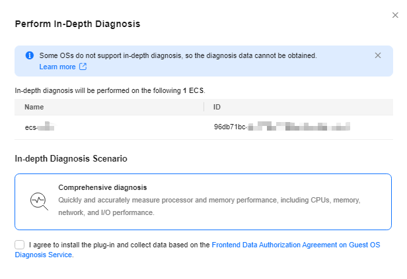Click the processor and memory performance description
Image resolution: width=407 pixels, height=279 pixels.
point(209,206)
